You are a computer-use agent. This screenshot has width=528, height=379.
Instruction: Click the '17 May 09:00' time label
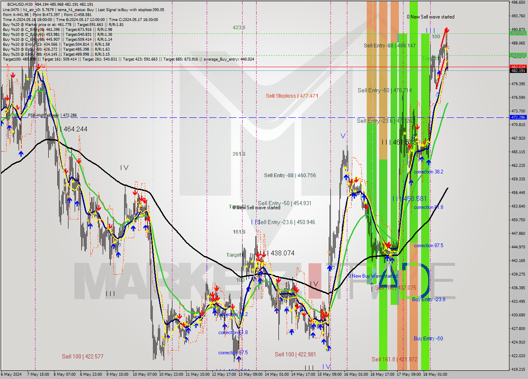pos(409,374)
